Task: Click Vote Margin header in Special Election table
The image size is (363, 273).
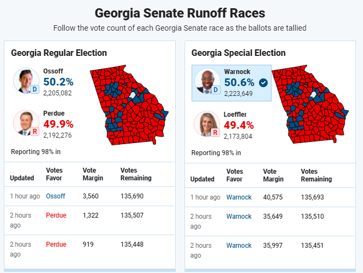Action: 273,175
